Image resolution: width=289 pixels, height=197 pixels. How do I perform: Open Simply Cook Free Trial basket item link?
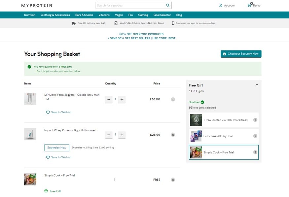click(59, 176)
